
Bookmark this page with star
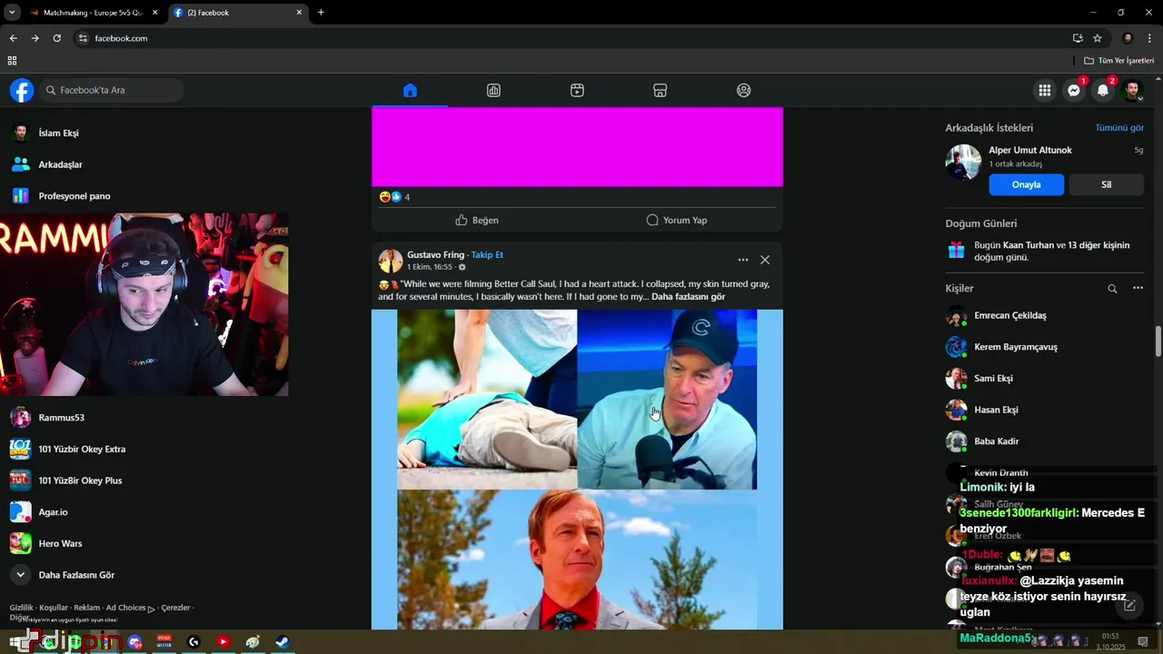[x=1098, y=38]
